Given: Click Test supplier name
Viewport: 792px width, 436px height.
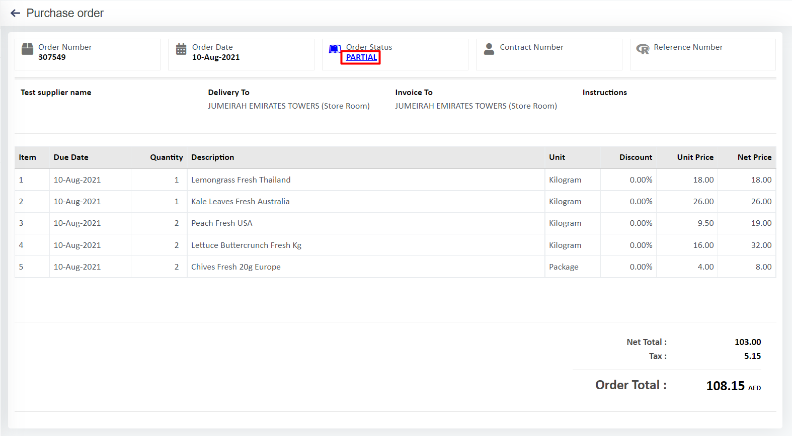Looking at the screenshot, I should tap(56, 93).
